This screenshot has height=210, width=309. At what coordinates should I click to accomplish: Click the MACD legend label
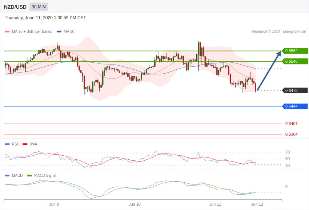[17, 175]
